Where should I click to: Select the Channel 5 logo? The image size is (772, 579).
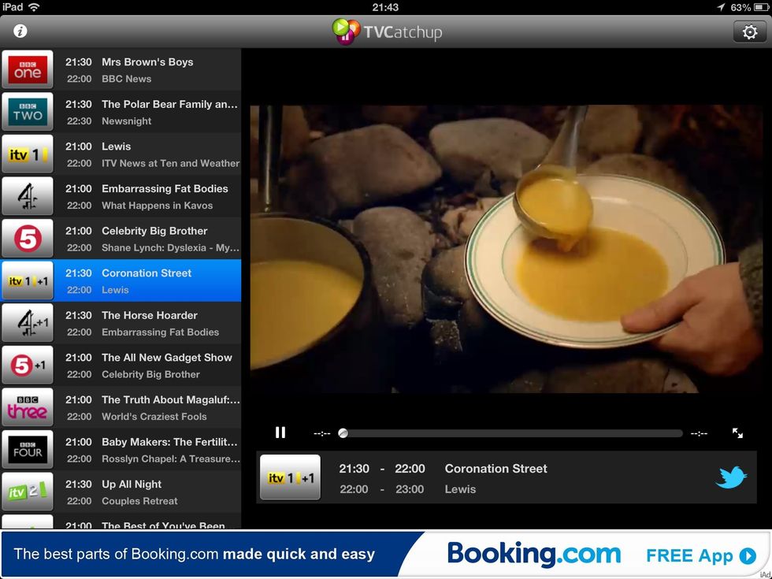[x=28, y=239]
